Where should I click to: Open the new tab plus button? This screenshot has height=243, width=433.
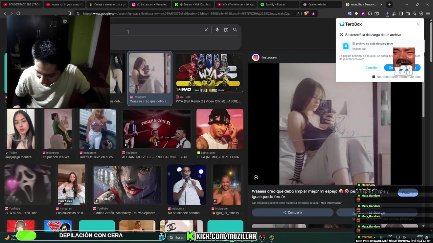[x=389, y=4]
